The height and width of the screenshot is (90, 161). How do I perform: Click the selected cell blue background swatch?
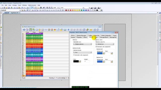[100, 53]
